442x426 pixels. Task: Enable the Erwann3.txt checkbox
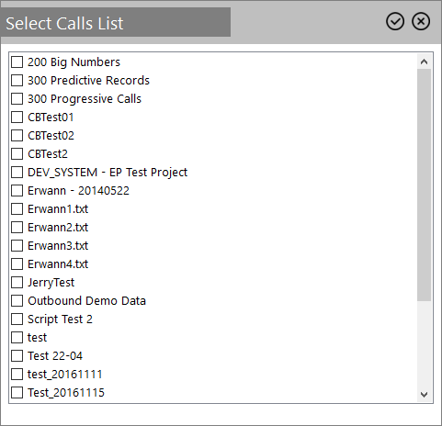coord(17,245)
